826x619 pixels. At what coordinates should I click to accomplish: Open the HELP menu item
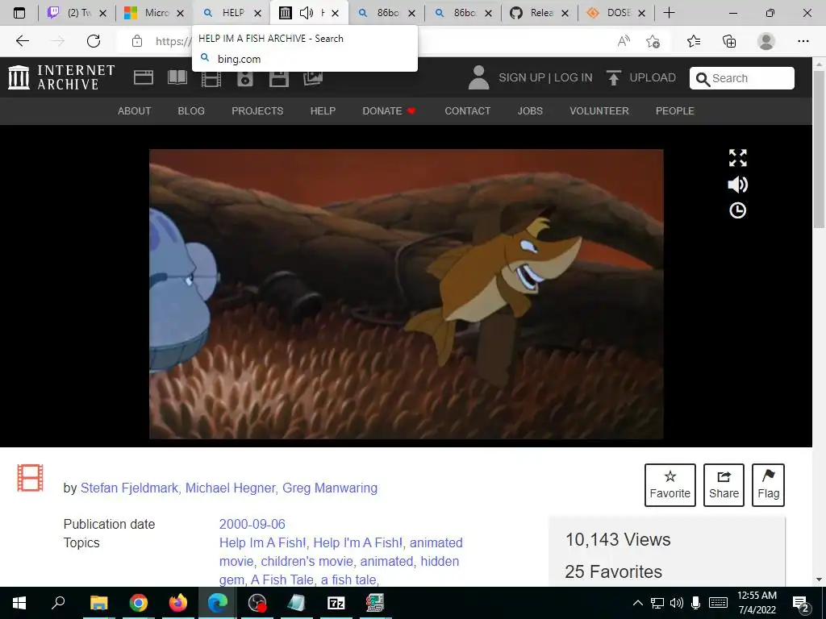coord(323,111)
